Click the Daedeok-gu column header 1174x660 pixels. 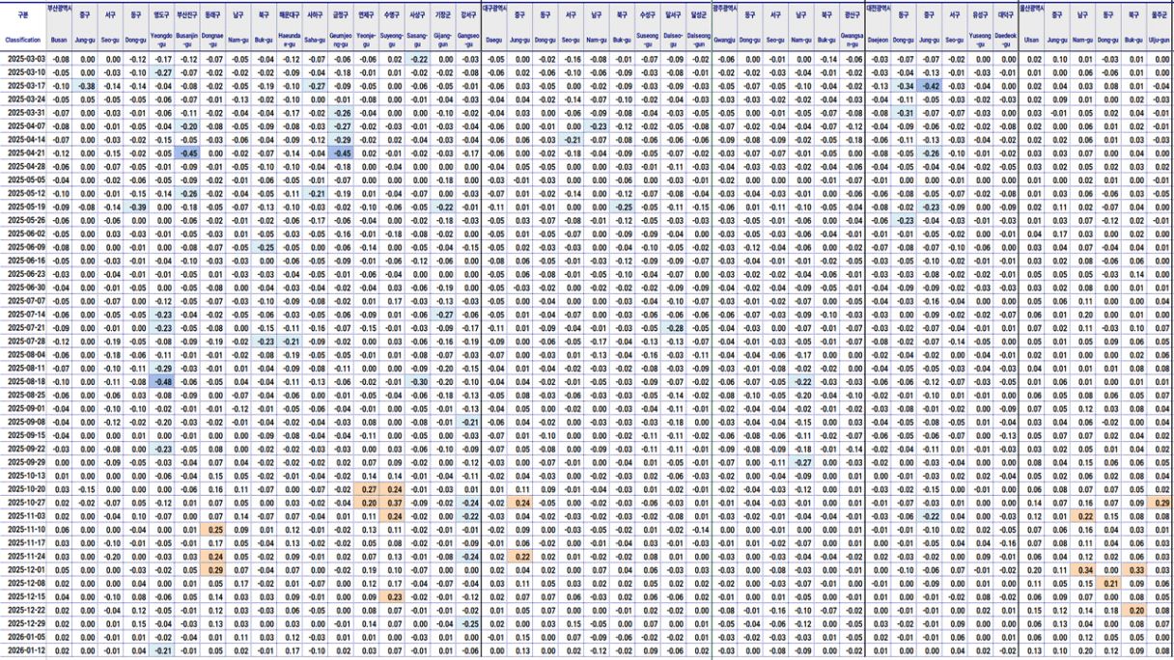tap(1005, 41)
